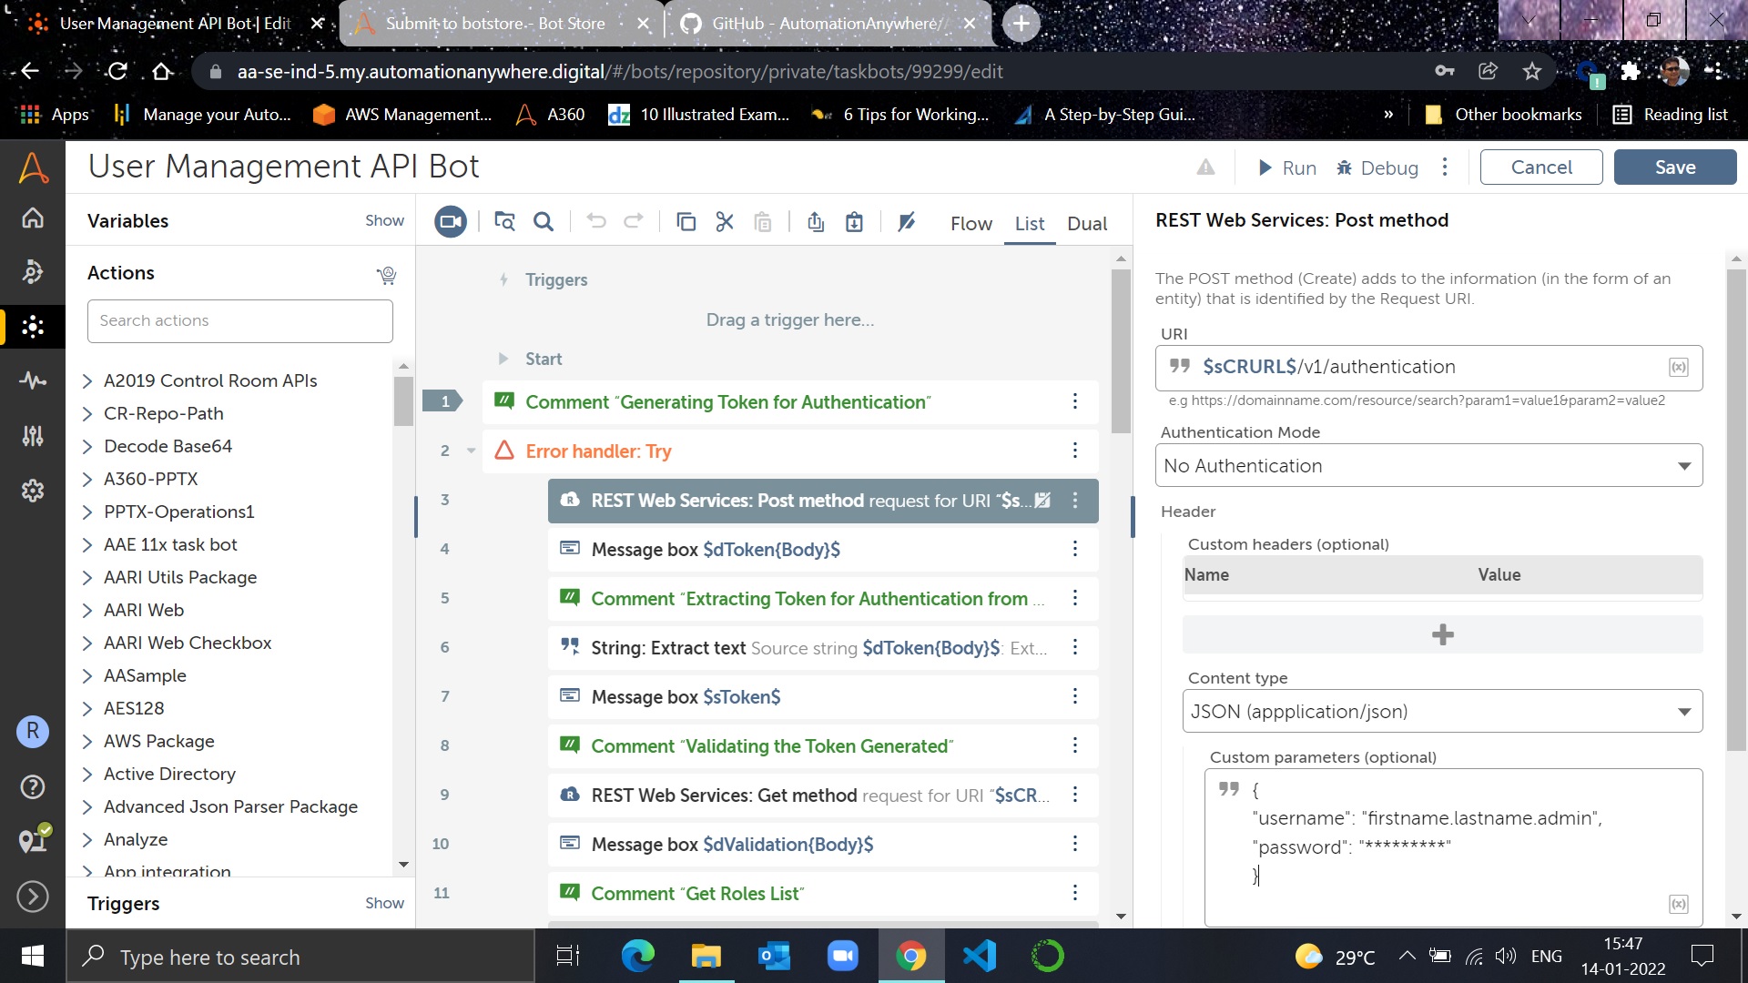Toggle Show for Variables panel

384,221
